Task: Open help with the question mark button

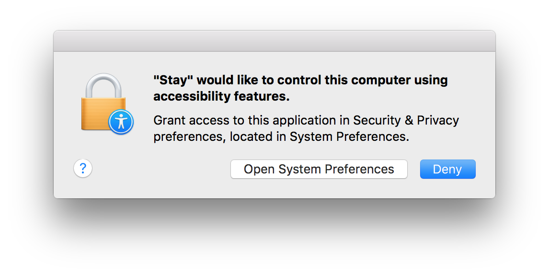Action: [x=83, y=169]
